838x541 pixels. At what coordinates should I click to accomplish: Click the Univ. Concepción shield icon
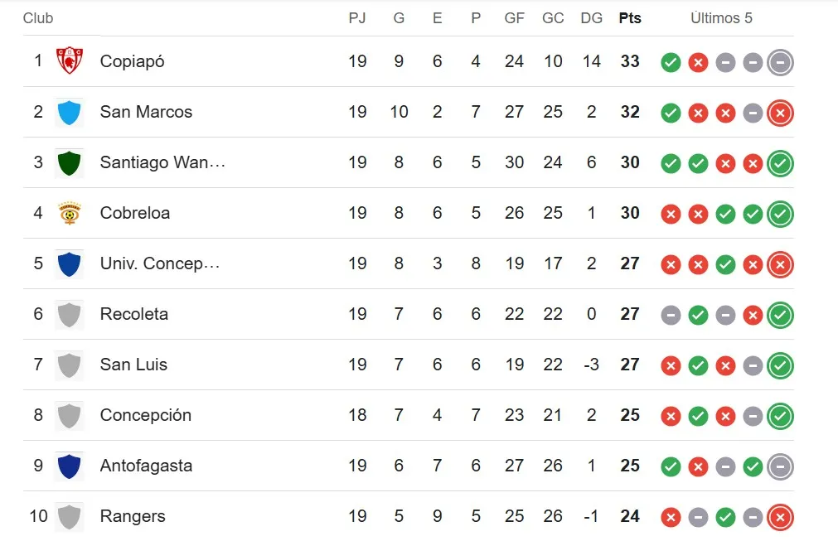70,263
